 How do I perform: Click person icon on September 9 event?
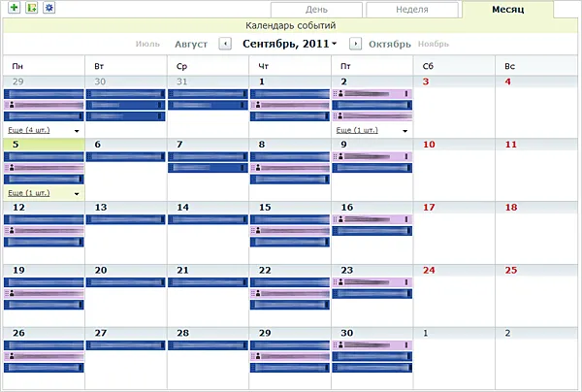(339, 156)
